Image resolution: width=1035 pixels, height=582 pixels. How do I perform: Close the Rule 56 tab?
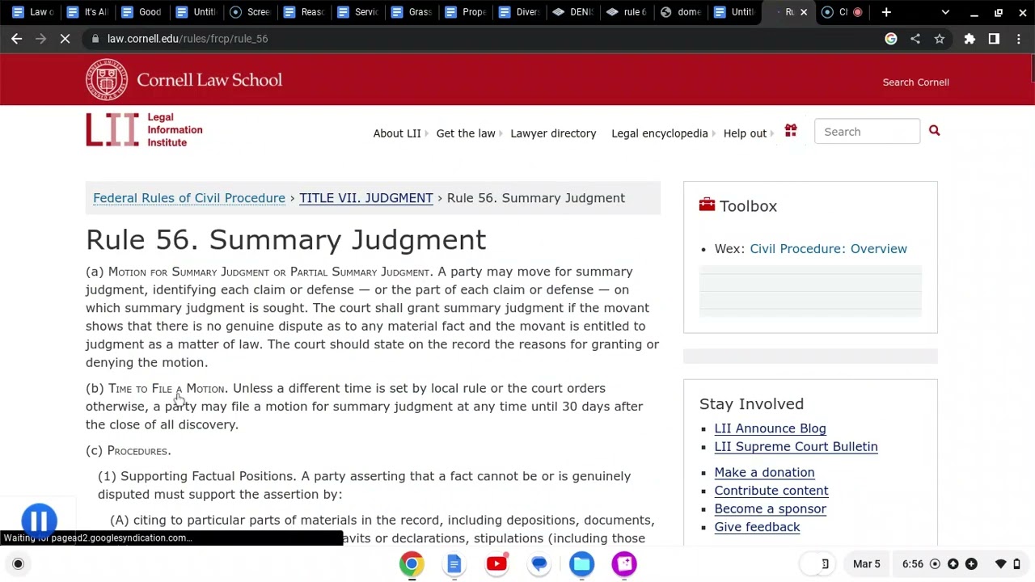pyautogui.click(x=804, y=12)
